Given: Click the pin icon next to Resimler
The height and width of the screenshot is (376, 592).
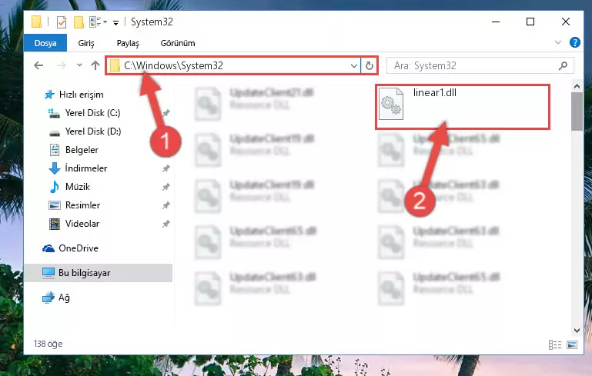Looking at the screenshot, I should tap(166, 205).
